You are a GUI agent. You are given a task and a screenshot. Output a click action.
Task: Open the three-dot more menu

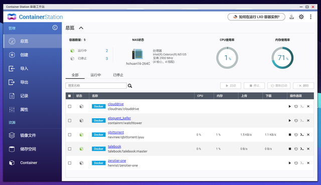pos(310,17)
